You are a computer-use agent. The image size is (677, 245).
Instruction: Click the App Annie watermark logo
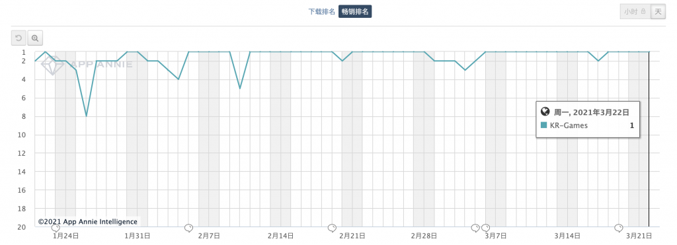(87, 65)
